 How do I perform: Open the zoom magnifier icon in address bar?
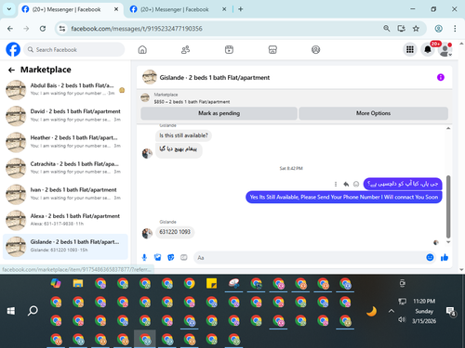[386, 29]
